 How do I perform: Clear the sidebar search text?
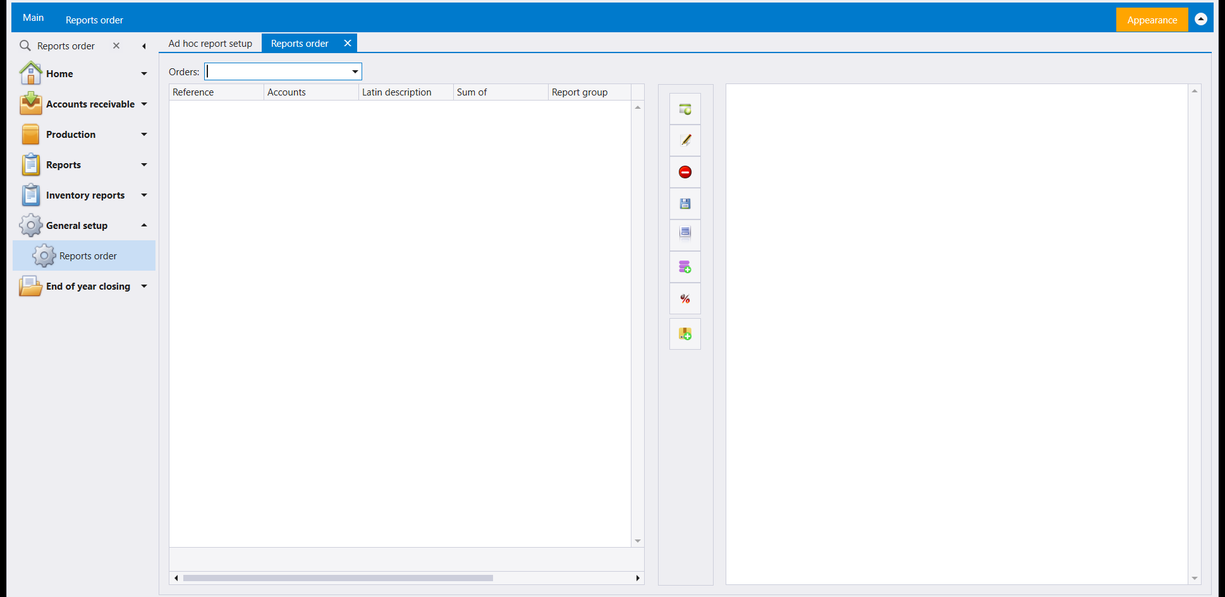pos(116,46)
